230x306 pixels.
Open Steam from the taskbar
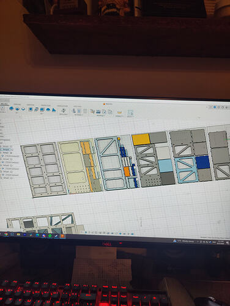[56, 236]
